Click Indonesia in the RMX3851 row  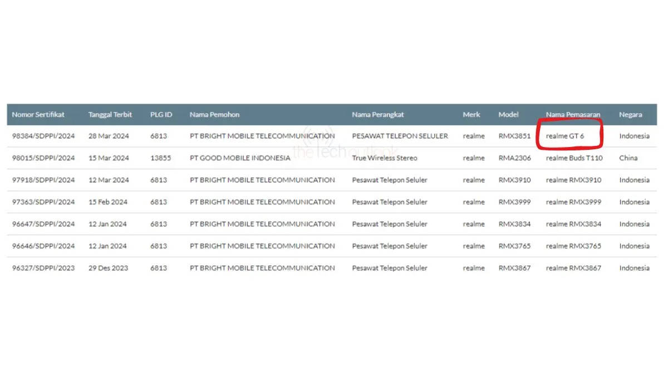pyautogui.click(x=634, y=136)
